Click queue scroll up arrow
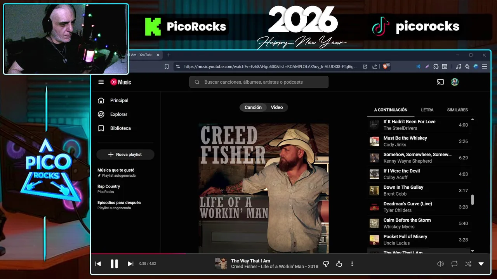497x279 pixels. point(472,119)
